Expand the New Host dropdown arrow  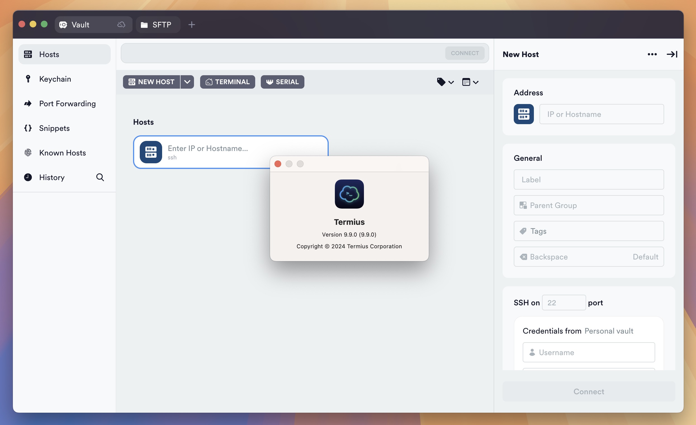click(x=188, y=82)
